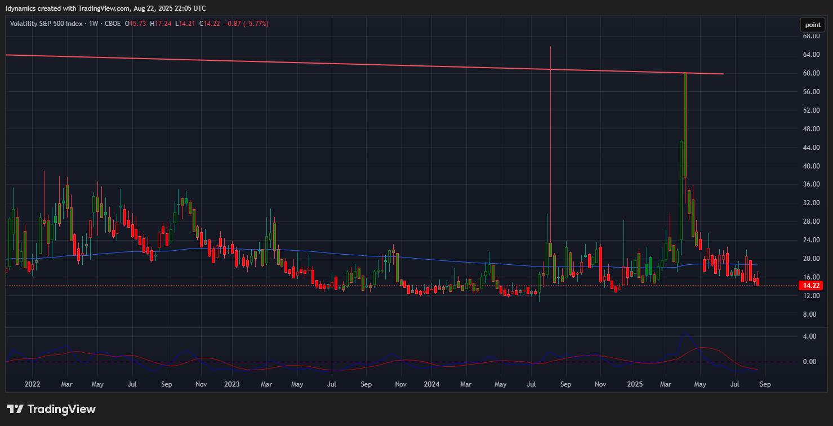The height and width of the screenshot is (426, 833).
Task: Click the '2024' year label on time axis
Action: tap(431, 384)
